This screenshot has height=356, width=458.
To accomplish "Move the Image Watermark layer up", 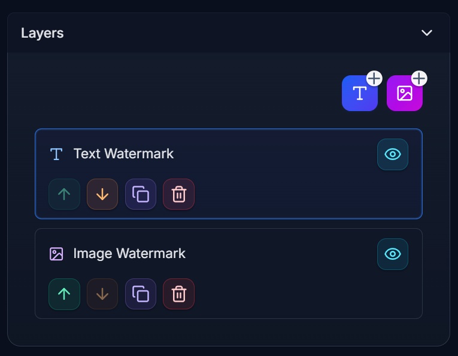I will 64,294.
